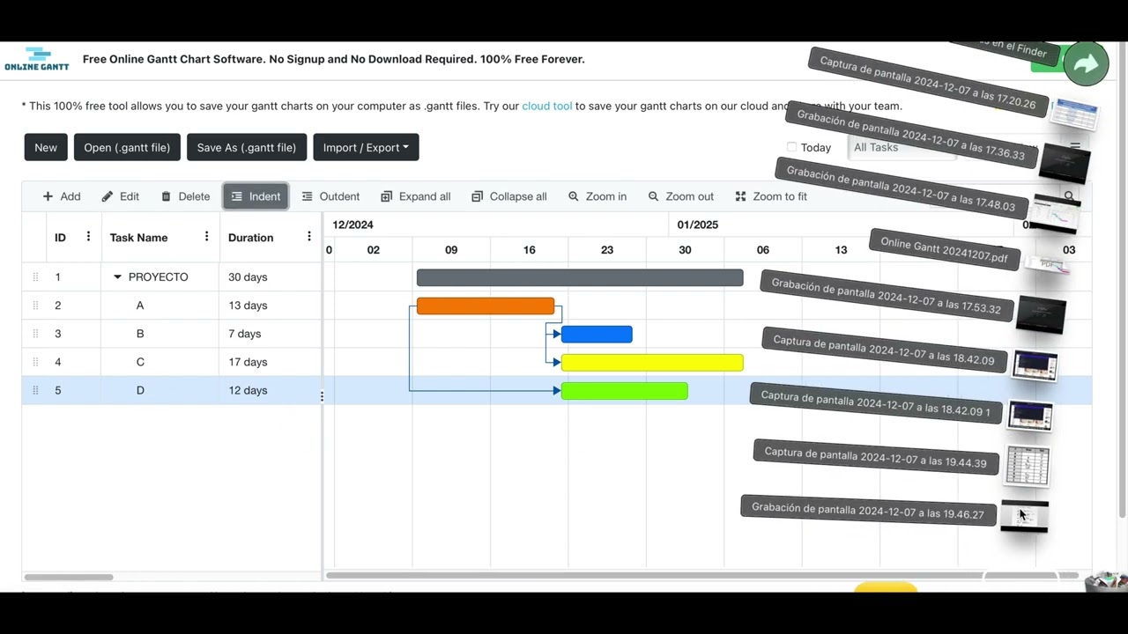The width and height of the screenshot is (1128, 634).
Task: Zoom in on the Gantt timeline
Action: click(x=597, y=196)
